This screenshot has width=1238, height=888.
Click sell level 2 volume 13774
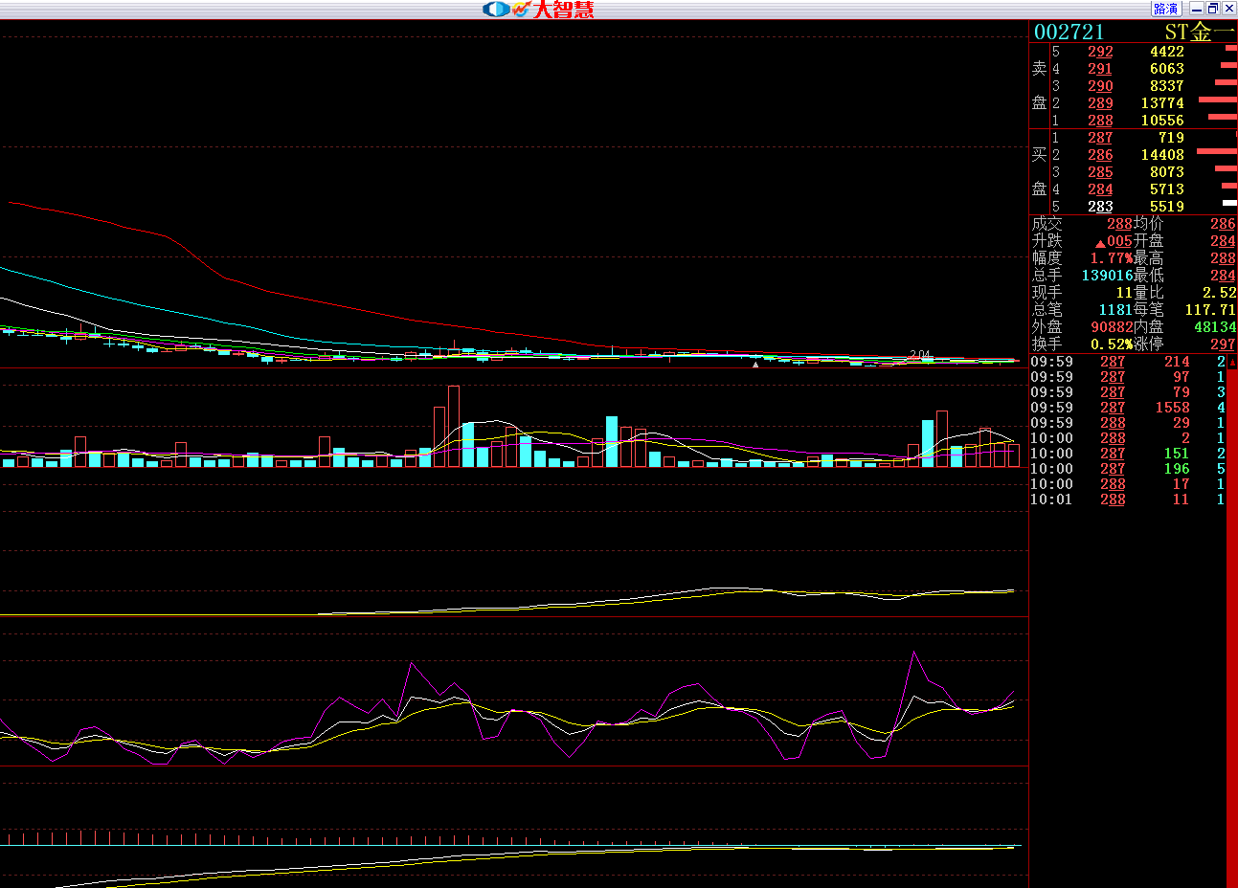point(1162,103)
